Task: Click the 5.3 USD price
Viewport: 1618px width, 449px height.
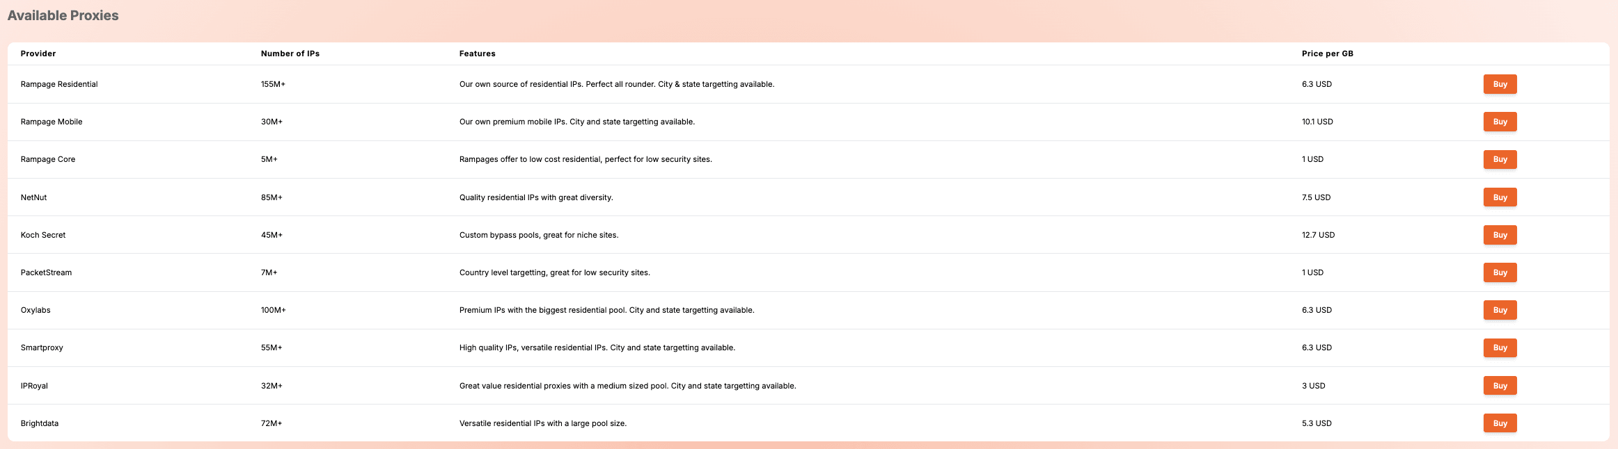Action: 1317,423
